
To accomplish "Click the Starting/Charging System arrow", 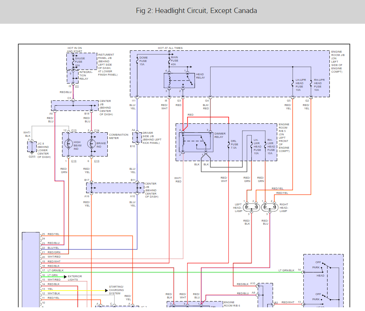I will pos(106,291).
